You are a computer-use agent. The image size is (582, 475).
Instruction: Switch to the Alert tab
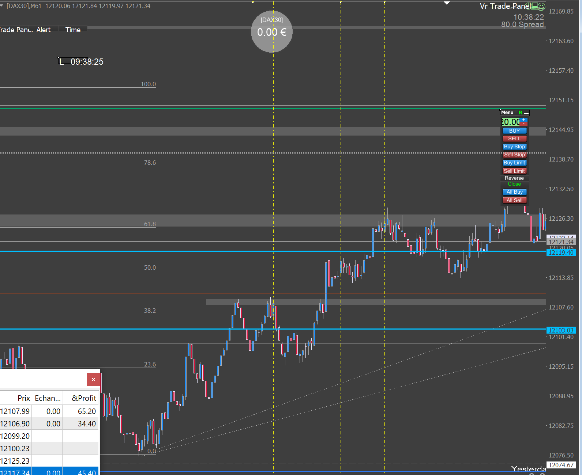(x=44, y=30)
